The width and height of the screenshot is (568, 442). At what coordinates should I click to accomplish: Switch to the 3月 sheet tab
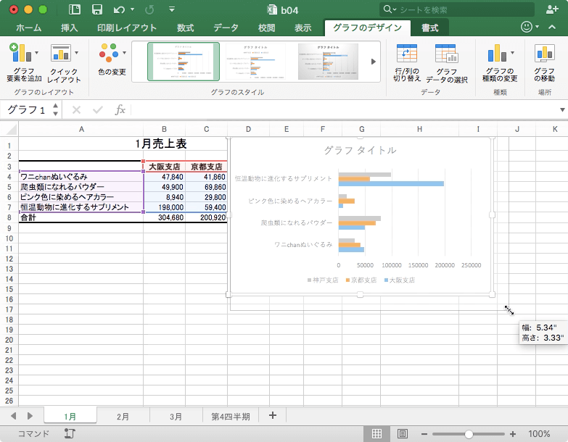pos(176,417)
